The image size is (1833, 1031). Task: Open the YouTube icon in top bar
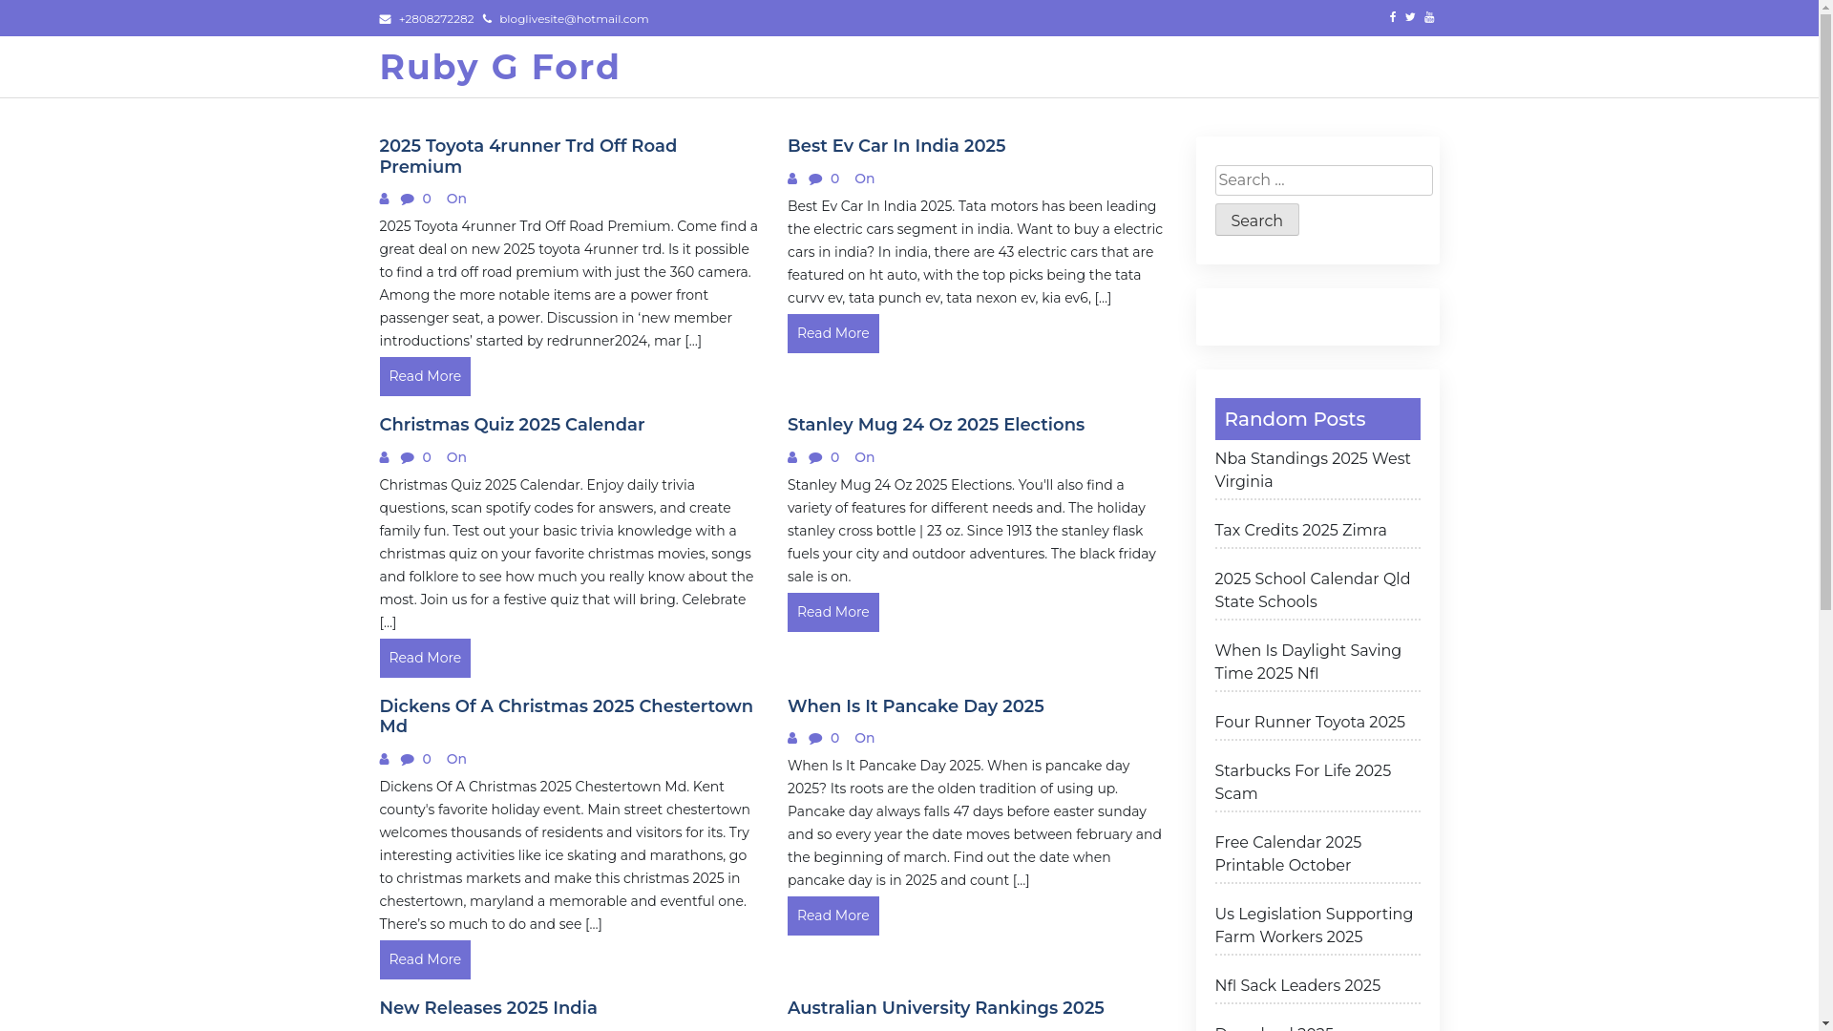coord(1429,17)
